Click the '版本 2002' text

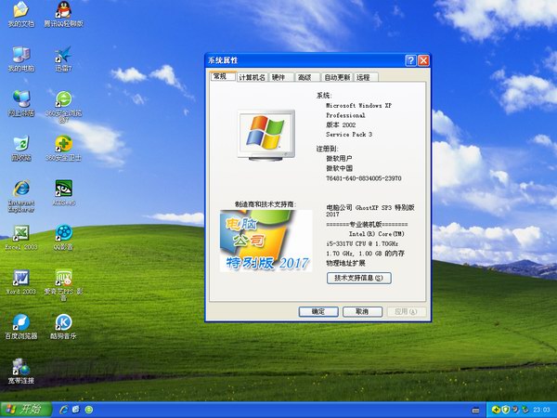[x=341, y=124]
